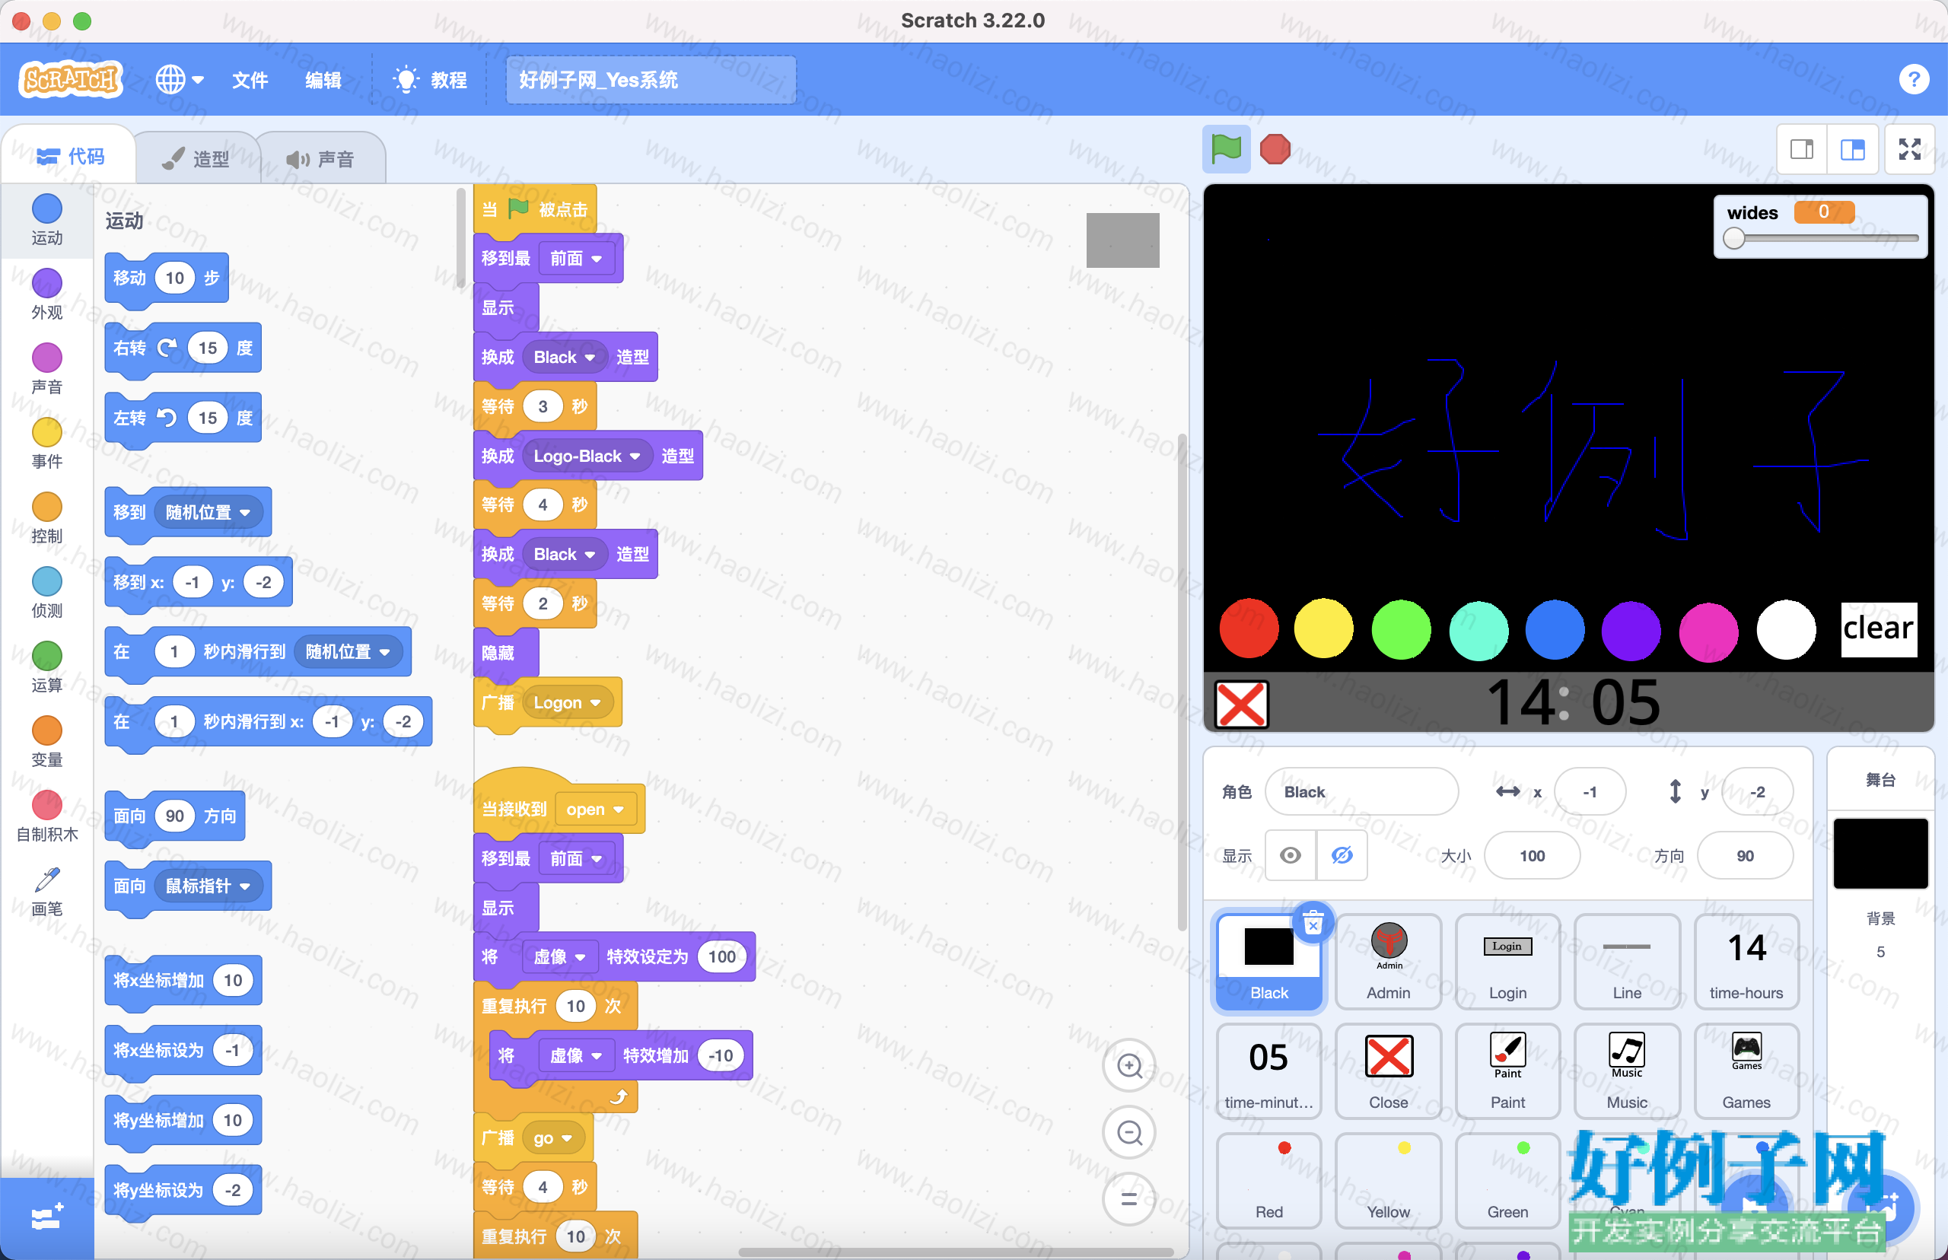The width and height of the screenshot is (1948, 1260).
Task: Click the clear button on stage
Action: [x=1879, y=628]
